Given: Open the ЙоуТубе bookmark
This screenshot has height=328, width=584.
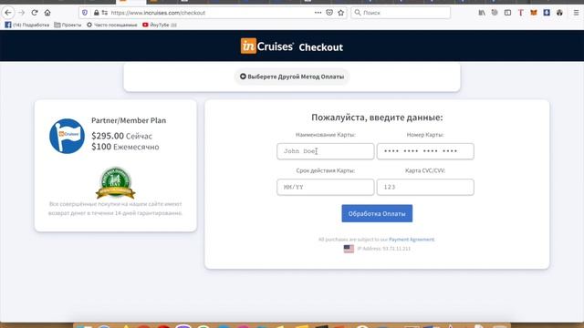Looking at the screenshot, I should (x=160, y=25).
